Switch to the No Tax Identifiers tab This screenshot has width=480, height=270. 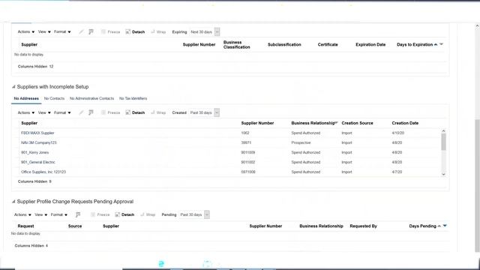tap(133, 98)
